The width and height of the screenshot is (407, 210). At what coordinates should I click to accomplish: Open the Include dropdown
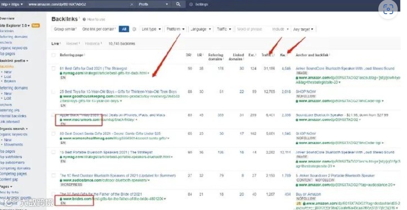coord(280,29)
